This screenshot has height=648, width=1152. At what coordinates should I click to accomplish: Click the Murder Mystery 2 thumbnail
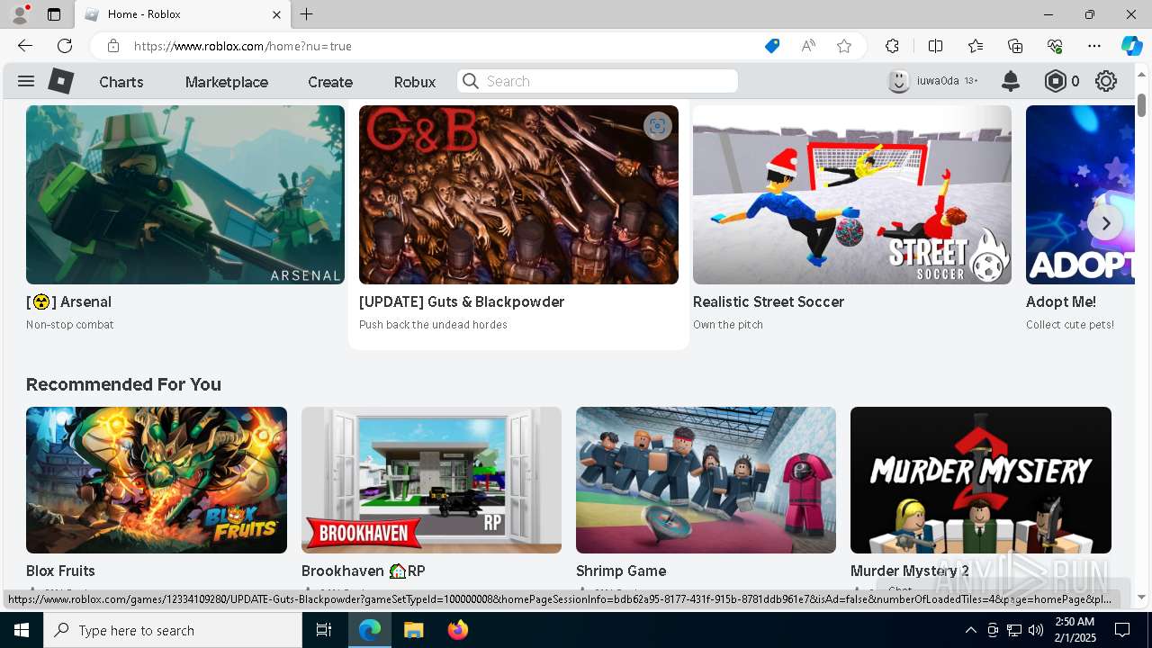tap(981, 480)
